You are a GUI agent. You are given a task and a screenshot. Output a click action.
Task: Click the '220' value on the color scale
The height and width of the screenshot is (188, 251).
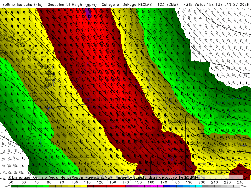tap(227, 182)
